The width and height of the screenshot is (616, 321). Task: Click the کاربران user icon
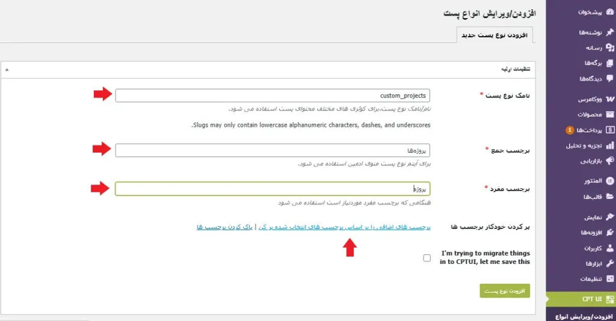click(610, 248)
